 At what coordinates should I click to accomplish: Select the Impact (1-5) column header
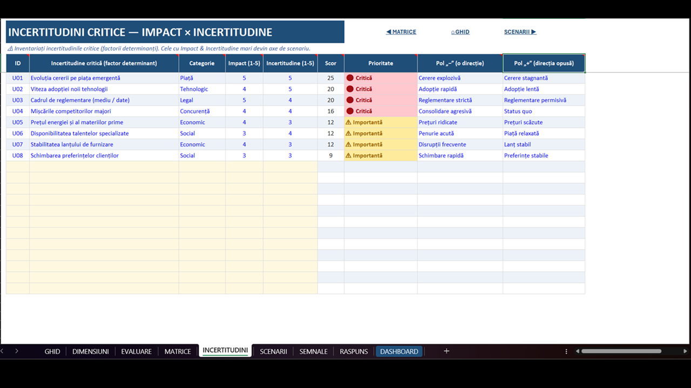(x=244, y=63)
